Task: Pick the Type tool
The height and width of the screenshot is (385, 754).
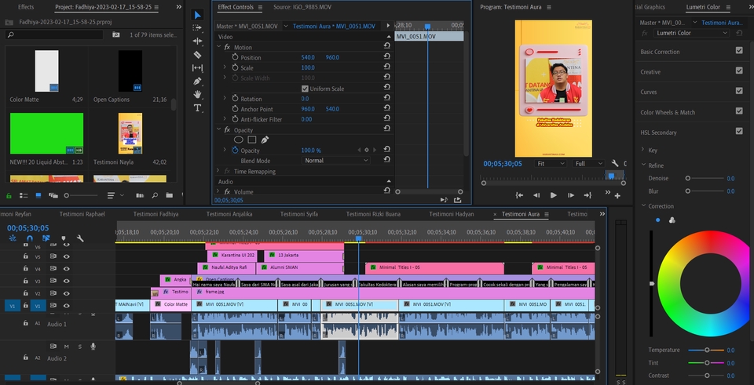Action: [198, 108]
